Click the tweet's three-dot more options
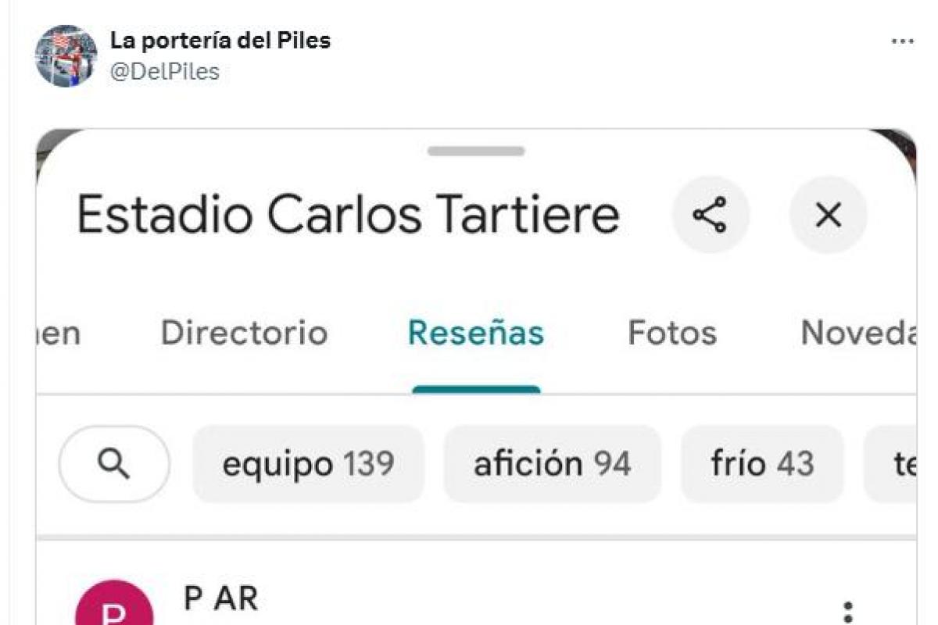Image resolution: width=938 pixels, height=625 pixels. coord(902,41)
